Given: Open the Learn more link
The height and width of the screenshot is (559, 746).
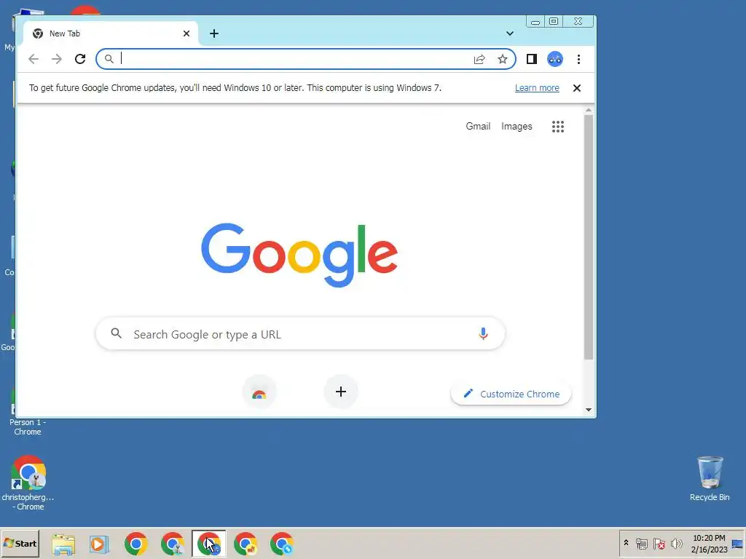Looking at the screenshot, I should (x=537, y=88).
